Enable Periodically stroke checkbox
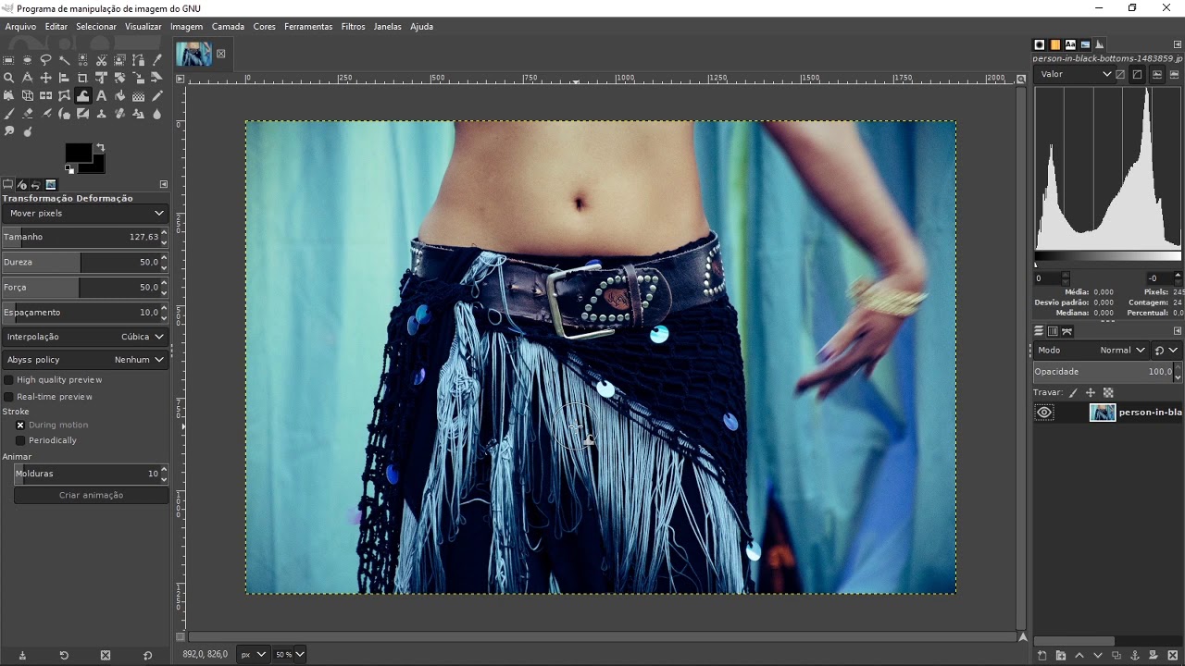Screen dimensions: 1185x666 point(20,440)
